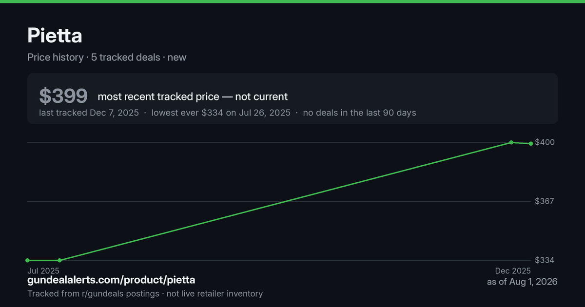Select the last data point on chart
Image resolution: width=585 pixels, height=307 pixels.
(x=530, y=143)
